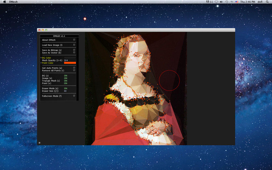This screenshot has width=272, height=170.
Task: Click the Thu 2:46 PM clock
Action: coord(248,2)
